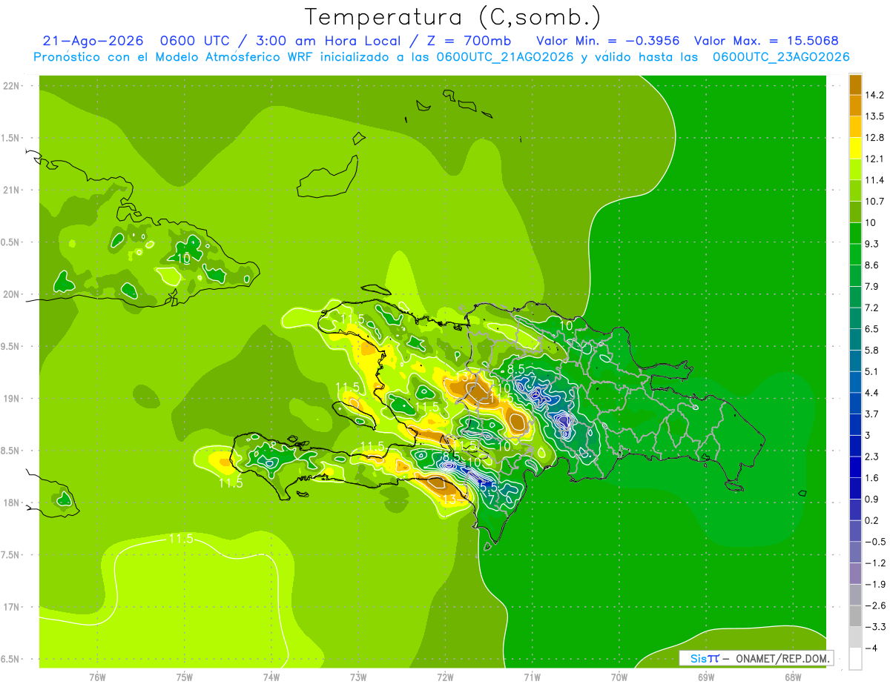890x687 pixels.
Task: Click the 73W longitude axis label
Action: coord(358,677)
